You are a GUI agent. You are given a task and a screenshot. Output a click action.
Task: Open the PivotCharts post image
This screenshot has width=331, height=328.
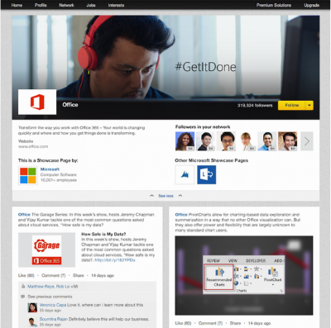coord(244,275)
